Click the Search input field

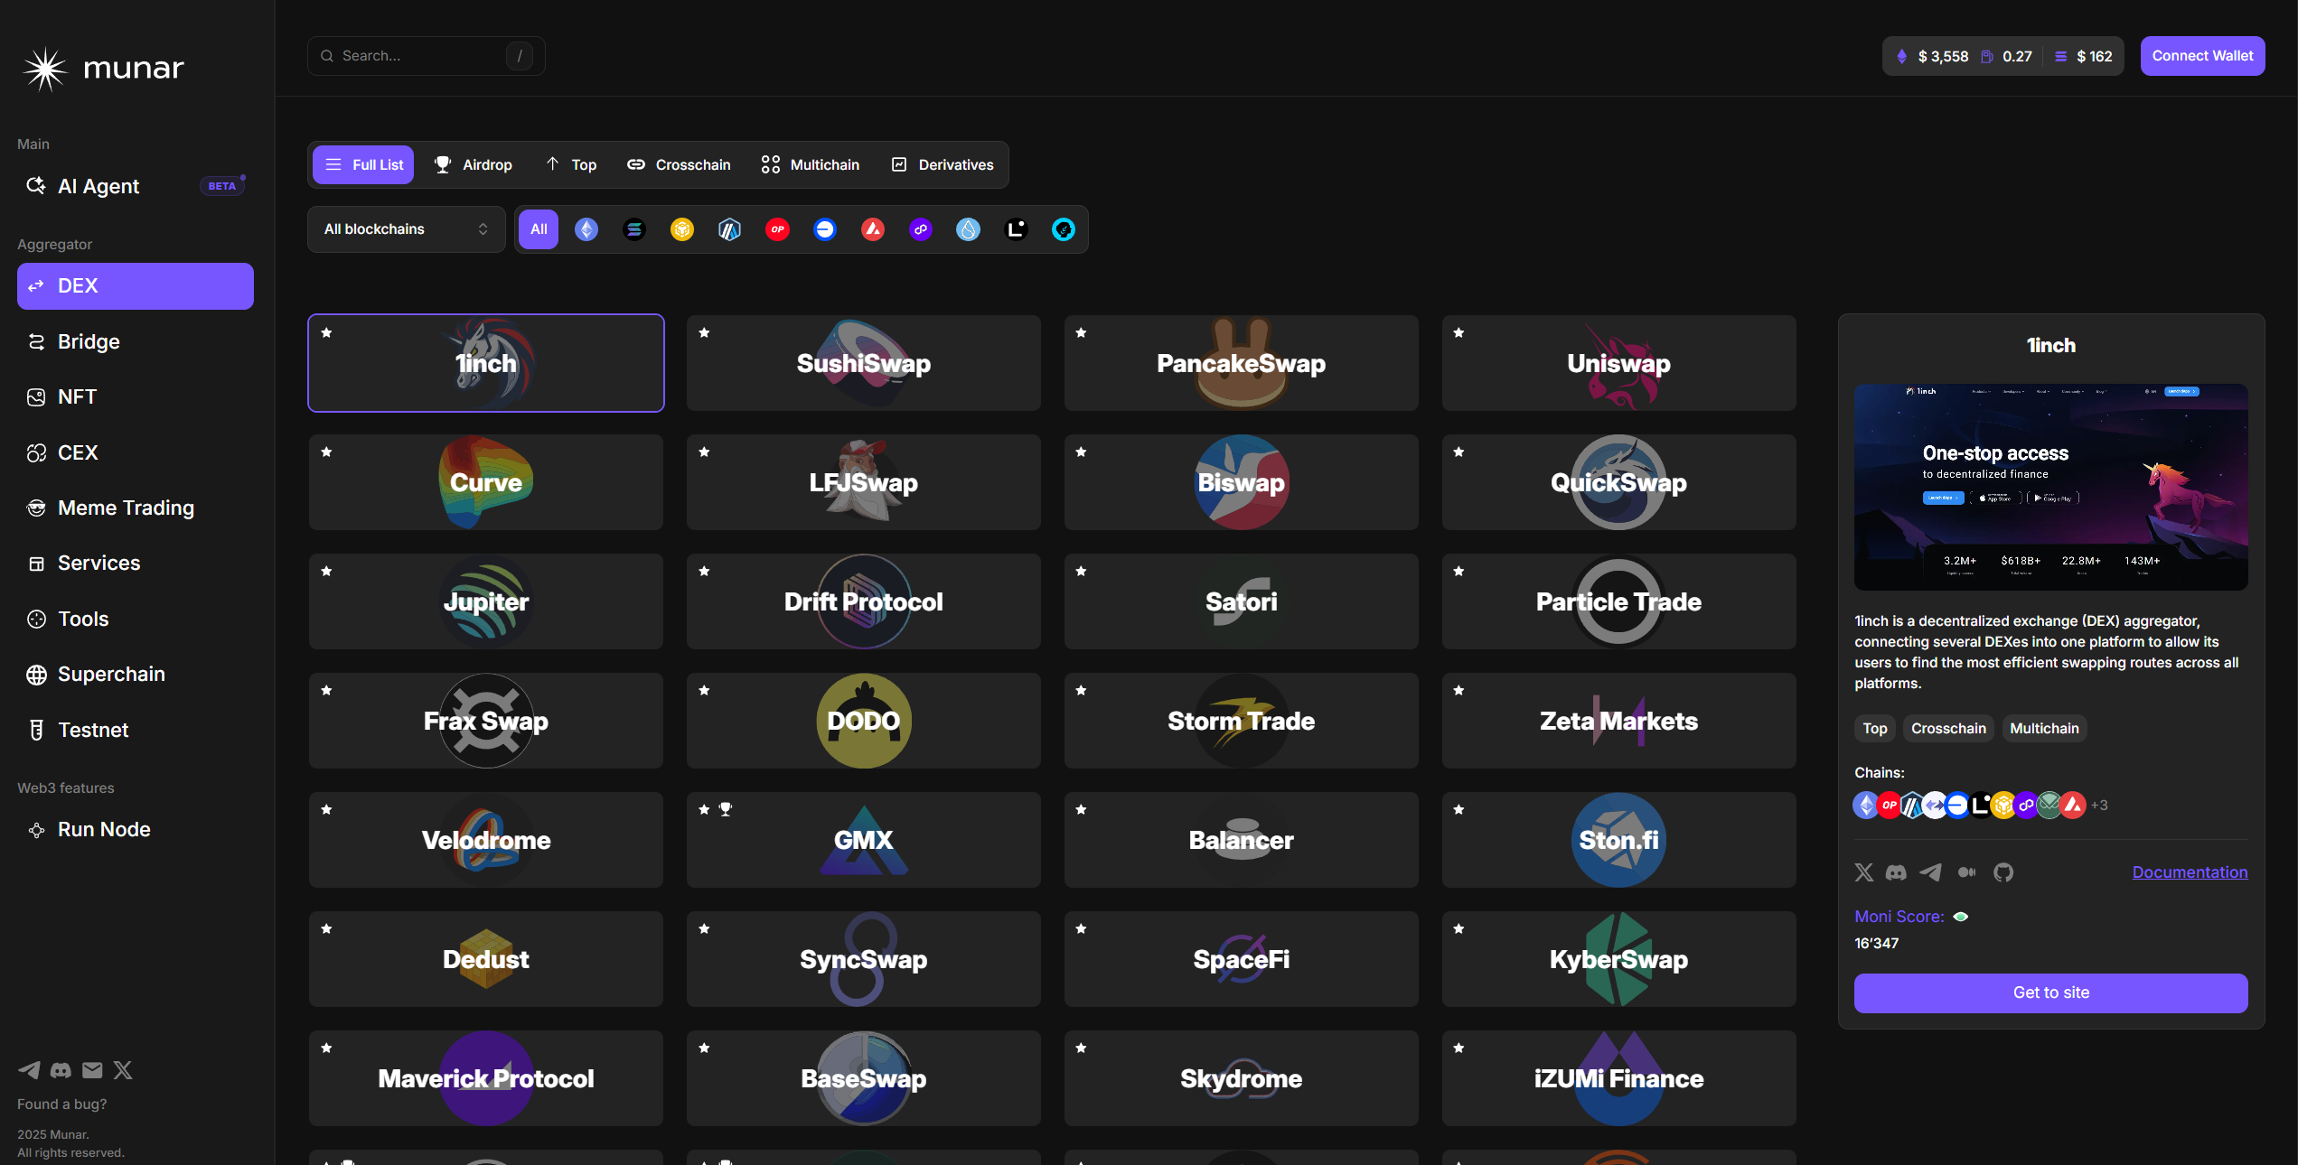click(x=426, y=56)
